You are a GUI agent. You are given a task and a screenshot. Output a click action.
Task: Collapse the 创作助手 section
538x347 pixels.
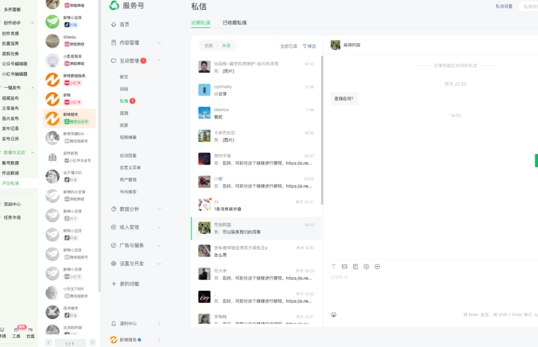[x=32, y=23]
